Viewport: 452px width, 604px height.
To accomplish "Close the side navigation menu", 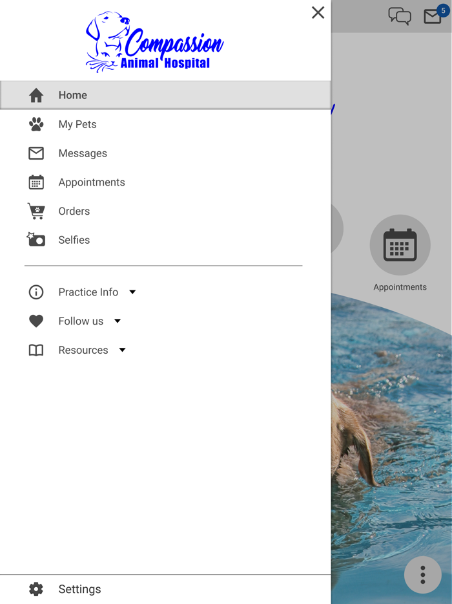I will [318, 13].
